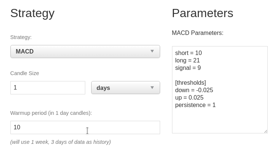Click the "Candle Size" label

click(x=25, y=73)
